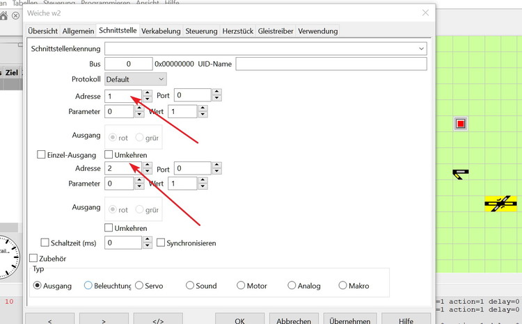The width and height of the screenshot is (522, 324).
Task: Open Hilfe from dialog buttons
Action: click(406, 319)
